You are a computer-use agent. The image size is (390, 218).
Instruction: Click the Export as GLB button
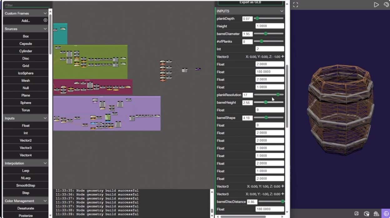coord(250,2)
